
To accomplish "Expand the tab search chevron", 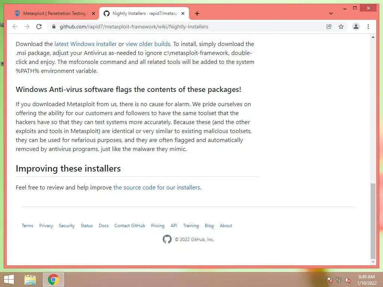I will click(331, 13).
